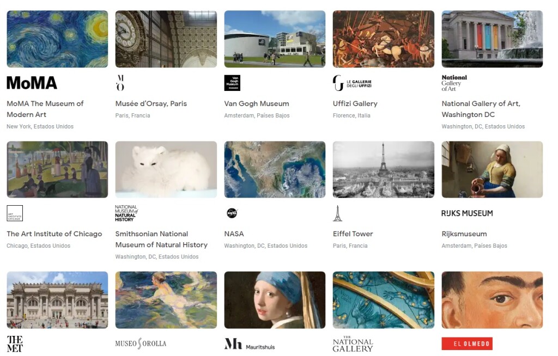Click the New York, Estados Unidos location
The width and height of the screenshot is (558, 356).
click(40, 126)
